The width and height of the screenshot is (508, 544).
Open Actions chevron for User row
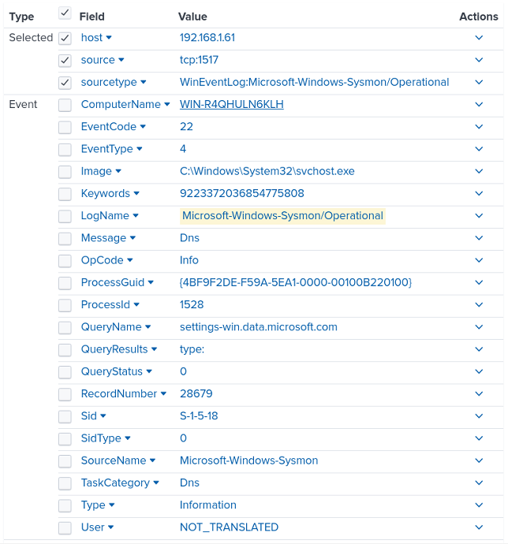(x=478, y=527)
